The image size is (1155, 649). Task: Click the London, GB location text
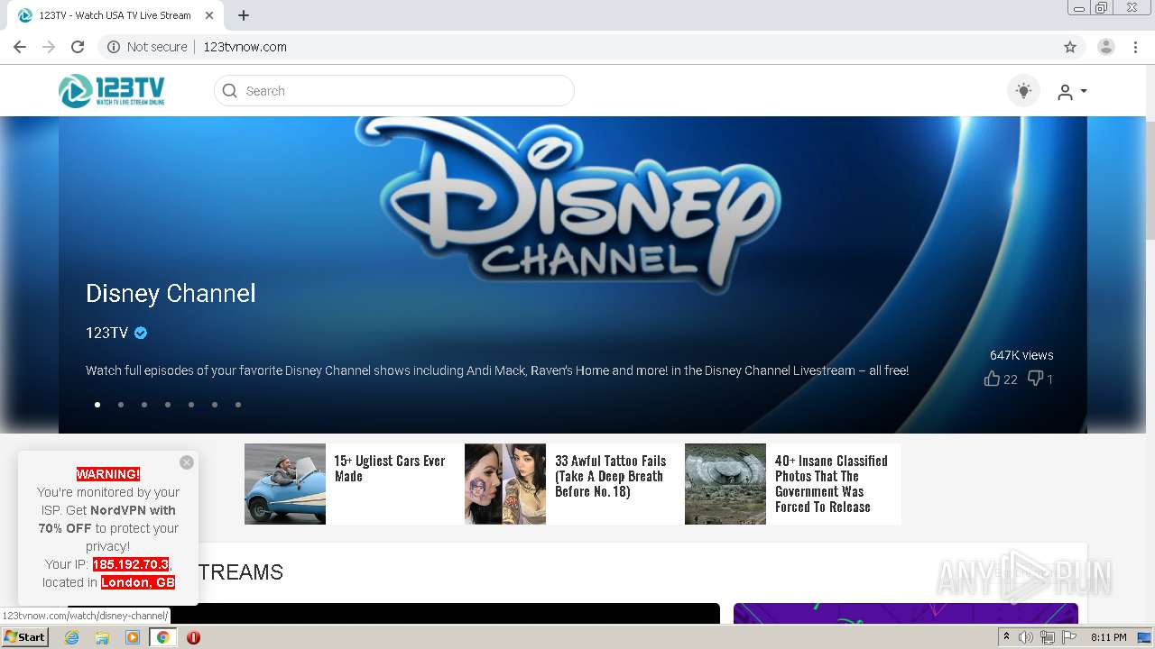pyautogui.click(x=138, y=582)
